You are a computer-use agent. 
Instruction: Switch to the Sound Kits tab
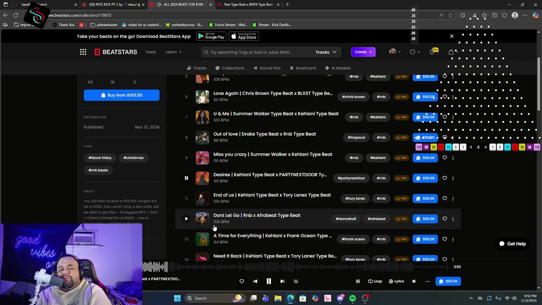click(x=267, y=68)
